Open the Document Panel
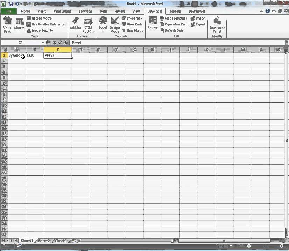 click(x=217, y=25)
